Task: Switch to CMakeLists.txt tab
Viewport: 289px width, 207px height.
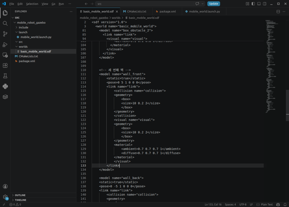Action: [x=136, y=12]
